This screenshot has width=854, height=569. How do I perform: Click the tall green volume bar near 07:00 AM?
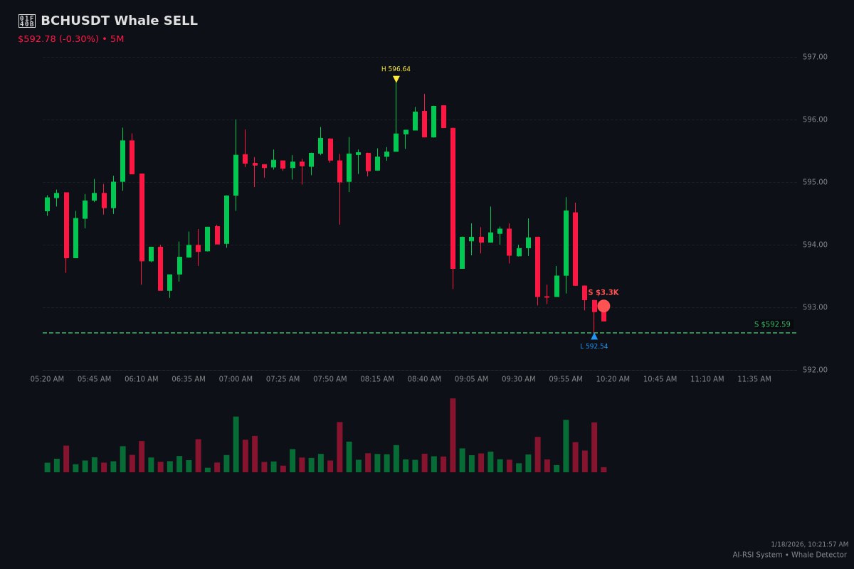pyautogui.click(x=236, y=445)
